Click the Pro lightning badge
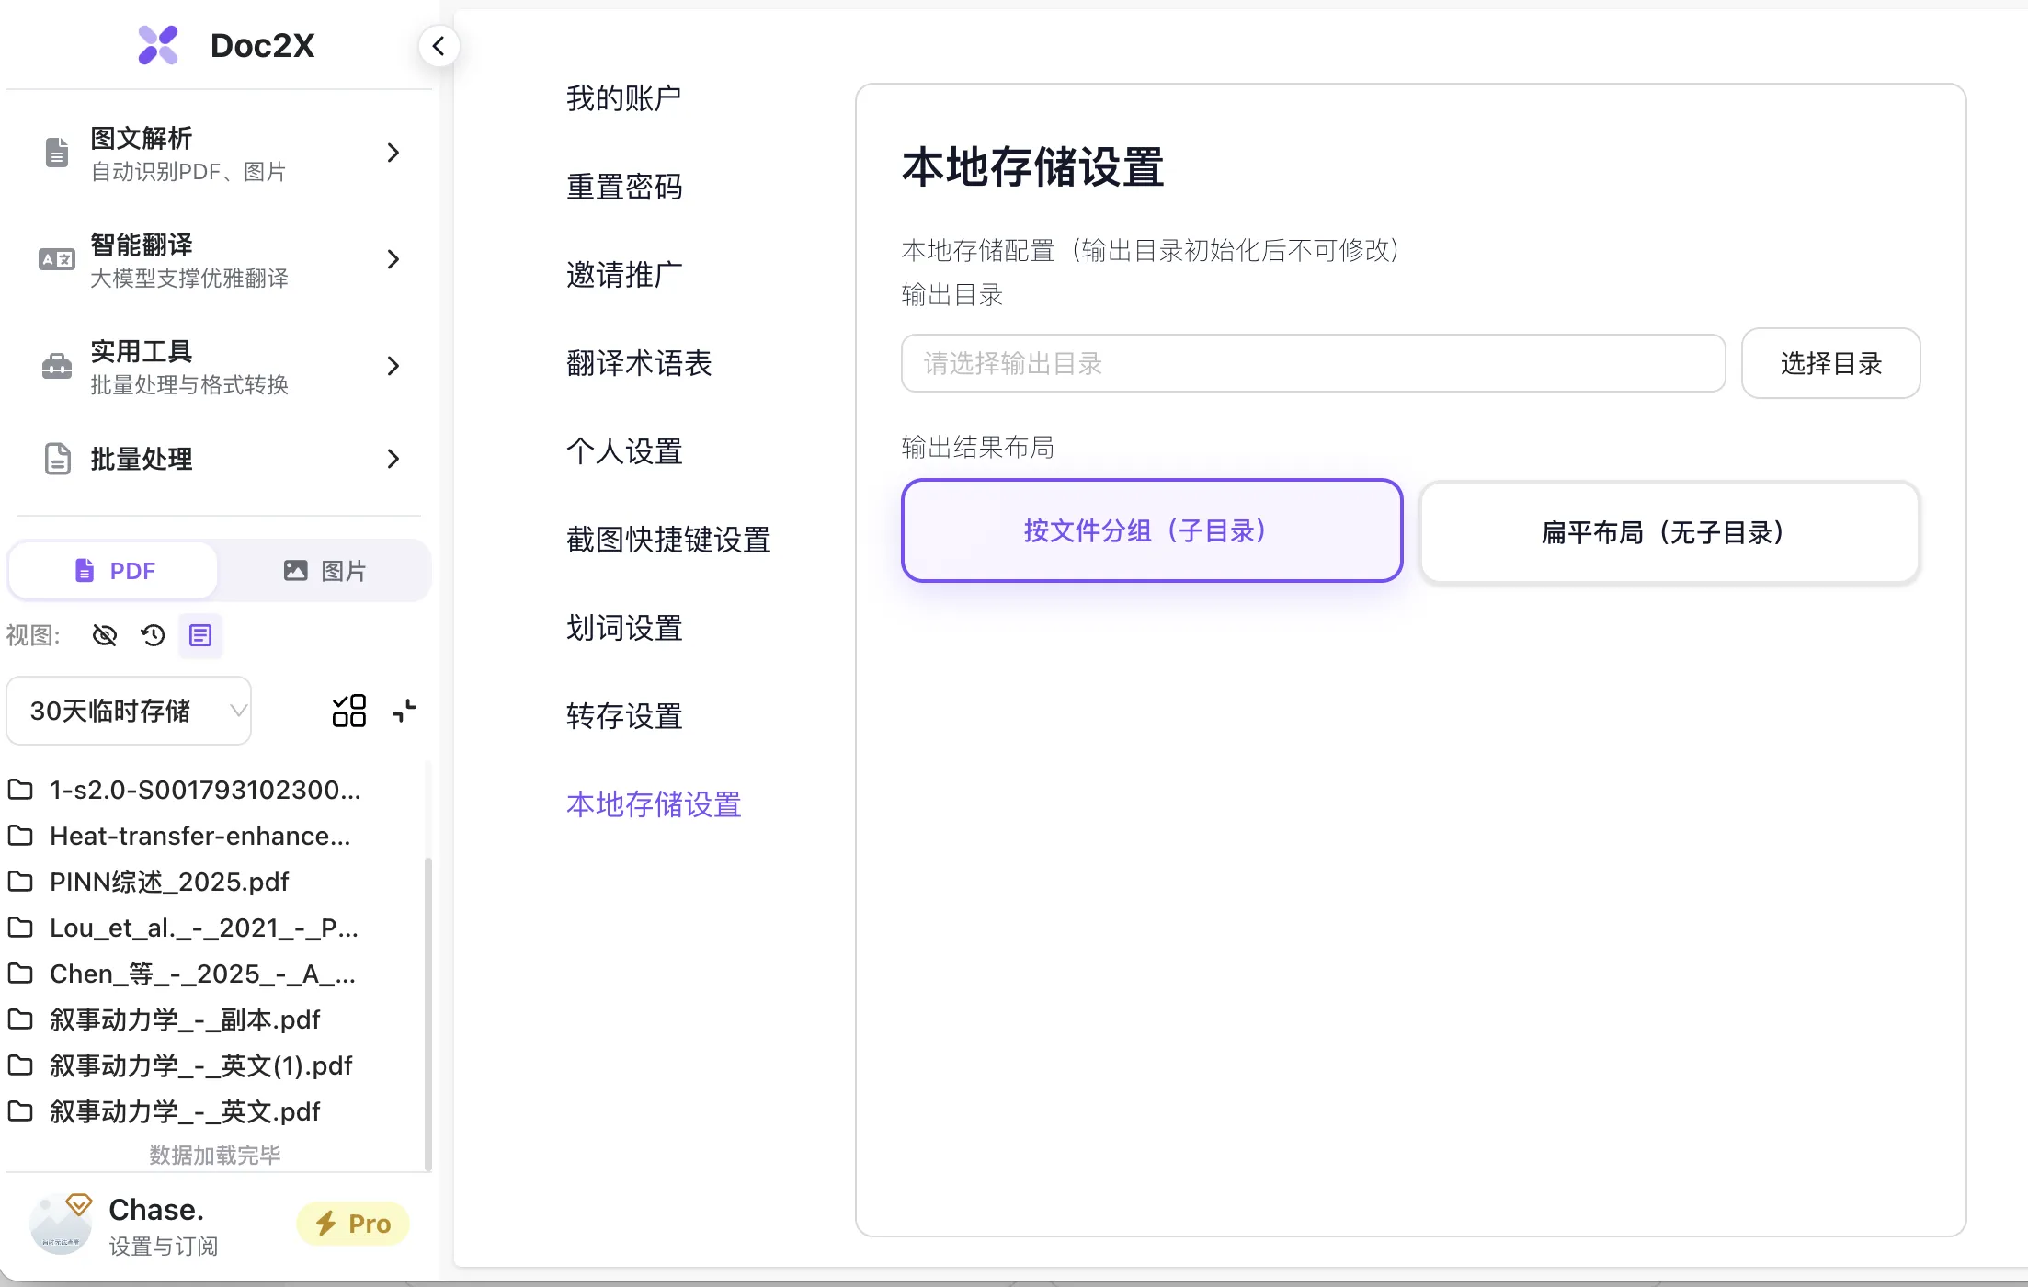 (353, 1224)
